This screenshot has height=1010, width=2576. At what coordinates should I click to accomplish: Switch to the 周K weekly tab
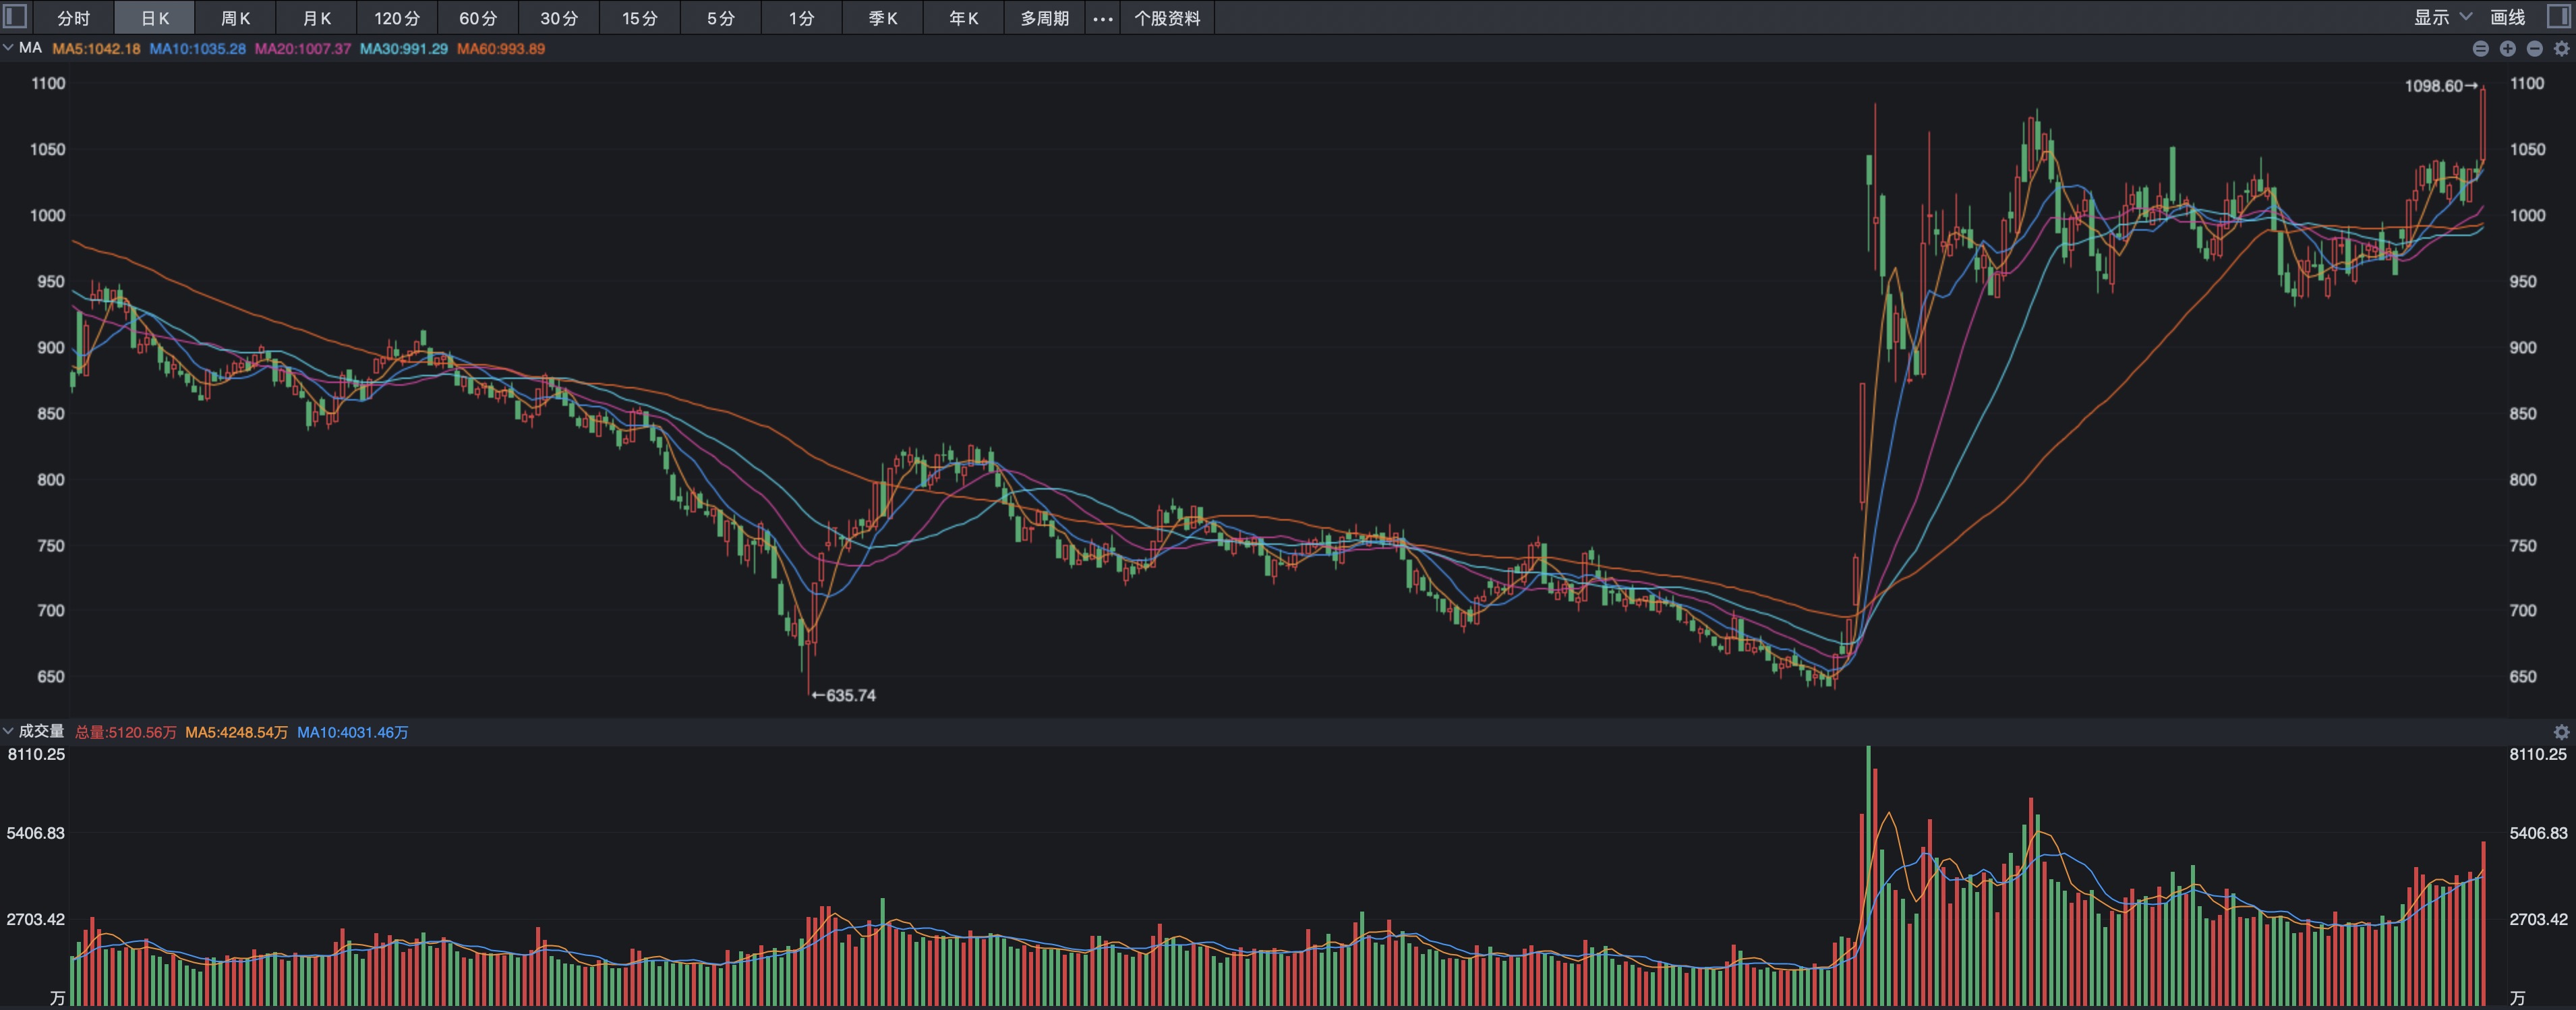pyautogui.click(x=235, y=18)
